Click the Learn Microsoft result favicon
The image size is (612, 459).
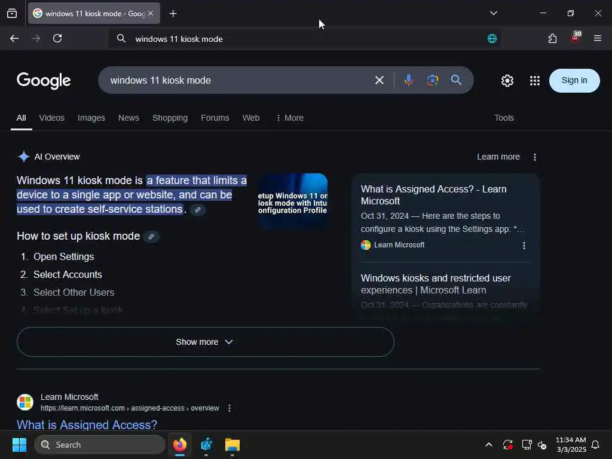[25, 402]
